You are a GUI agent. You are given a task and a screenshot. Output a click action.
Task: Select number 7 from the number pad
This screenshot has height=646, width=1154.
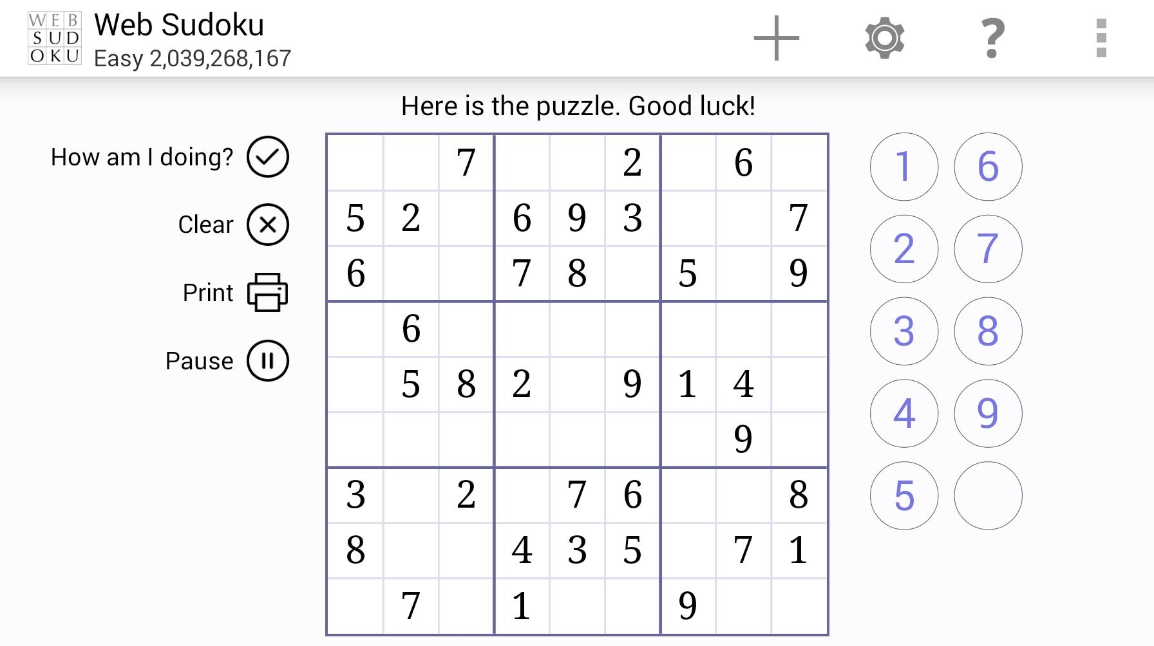pyautogui.click(x=987, y=249)
